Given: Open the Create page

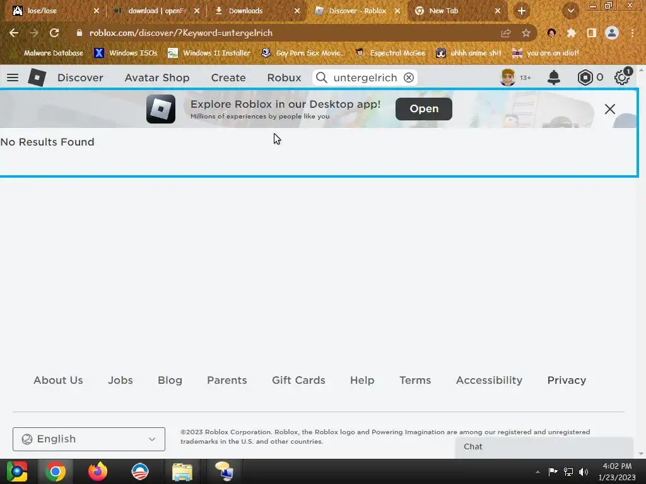Looking at the screenshot, I should tap(228, 78).
